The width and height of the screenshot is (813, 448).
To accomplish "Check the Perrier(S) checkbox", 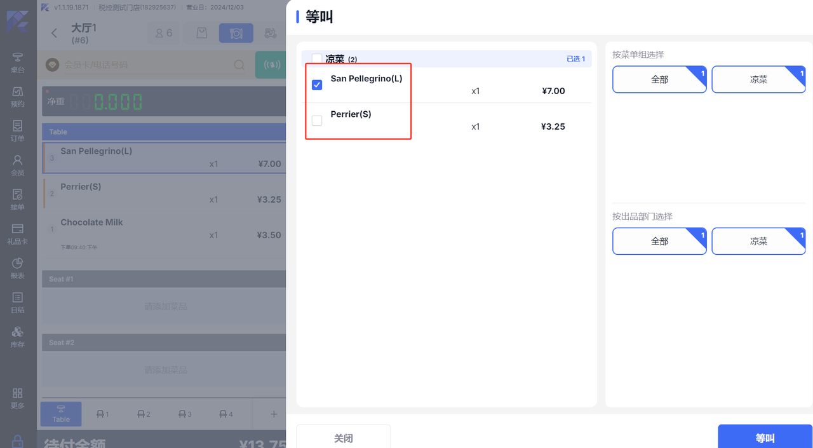I will [x=317, y=120].
